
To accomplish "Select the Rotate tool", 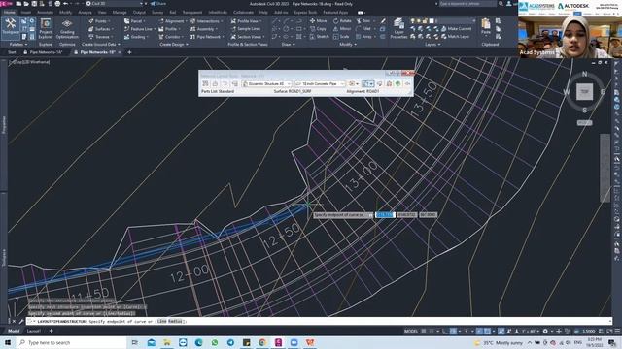I will click(x=342, y=21).
